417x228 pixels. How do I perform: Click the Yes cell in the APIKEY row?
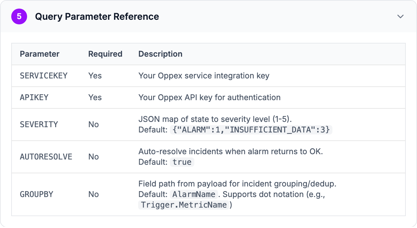click(95, 98)
